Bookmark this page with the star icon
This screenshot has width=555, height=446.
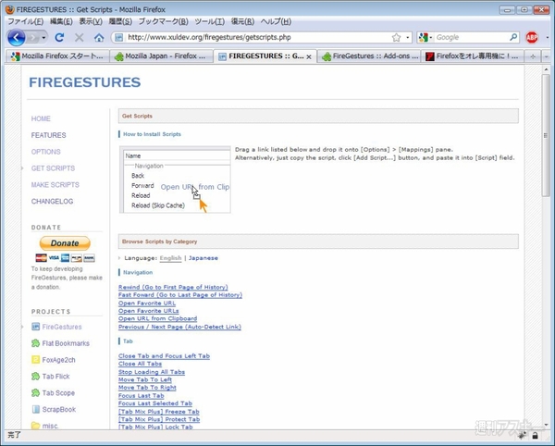(397, 37)
